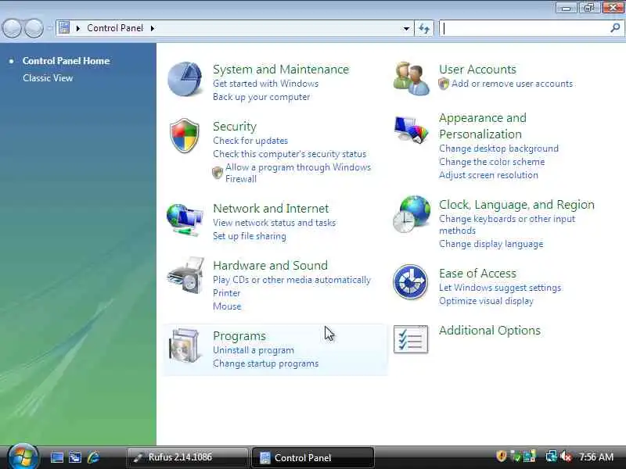Click the shield icon beside Allow a program through Windows Firewall

[218, 172]
